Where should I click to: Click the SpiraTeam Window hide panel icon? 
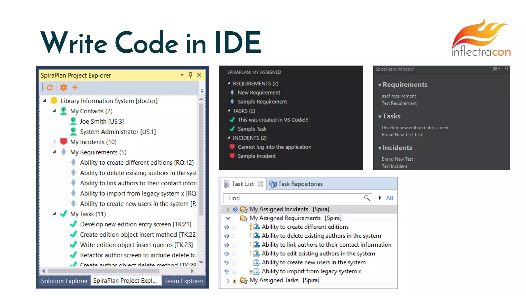click(506, 69)
